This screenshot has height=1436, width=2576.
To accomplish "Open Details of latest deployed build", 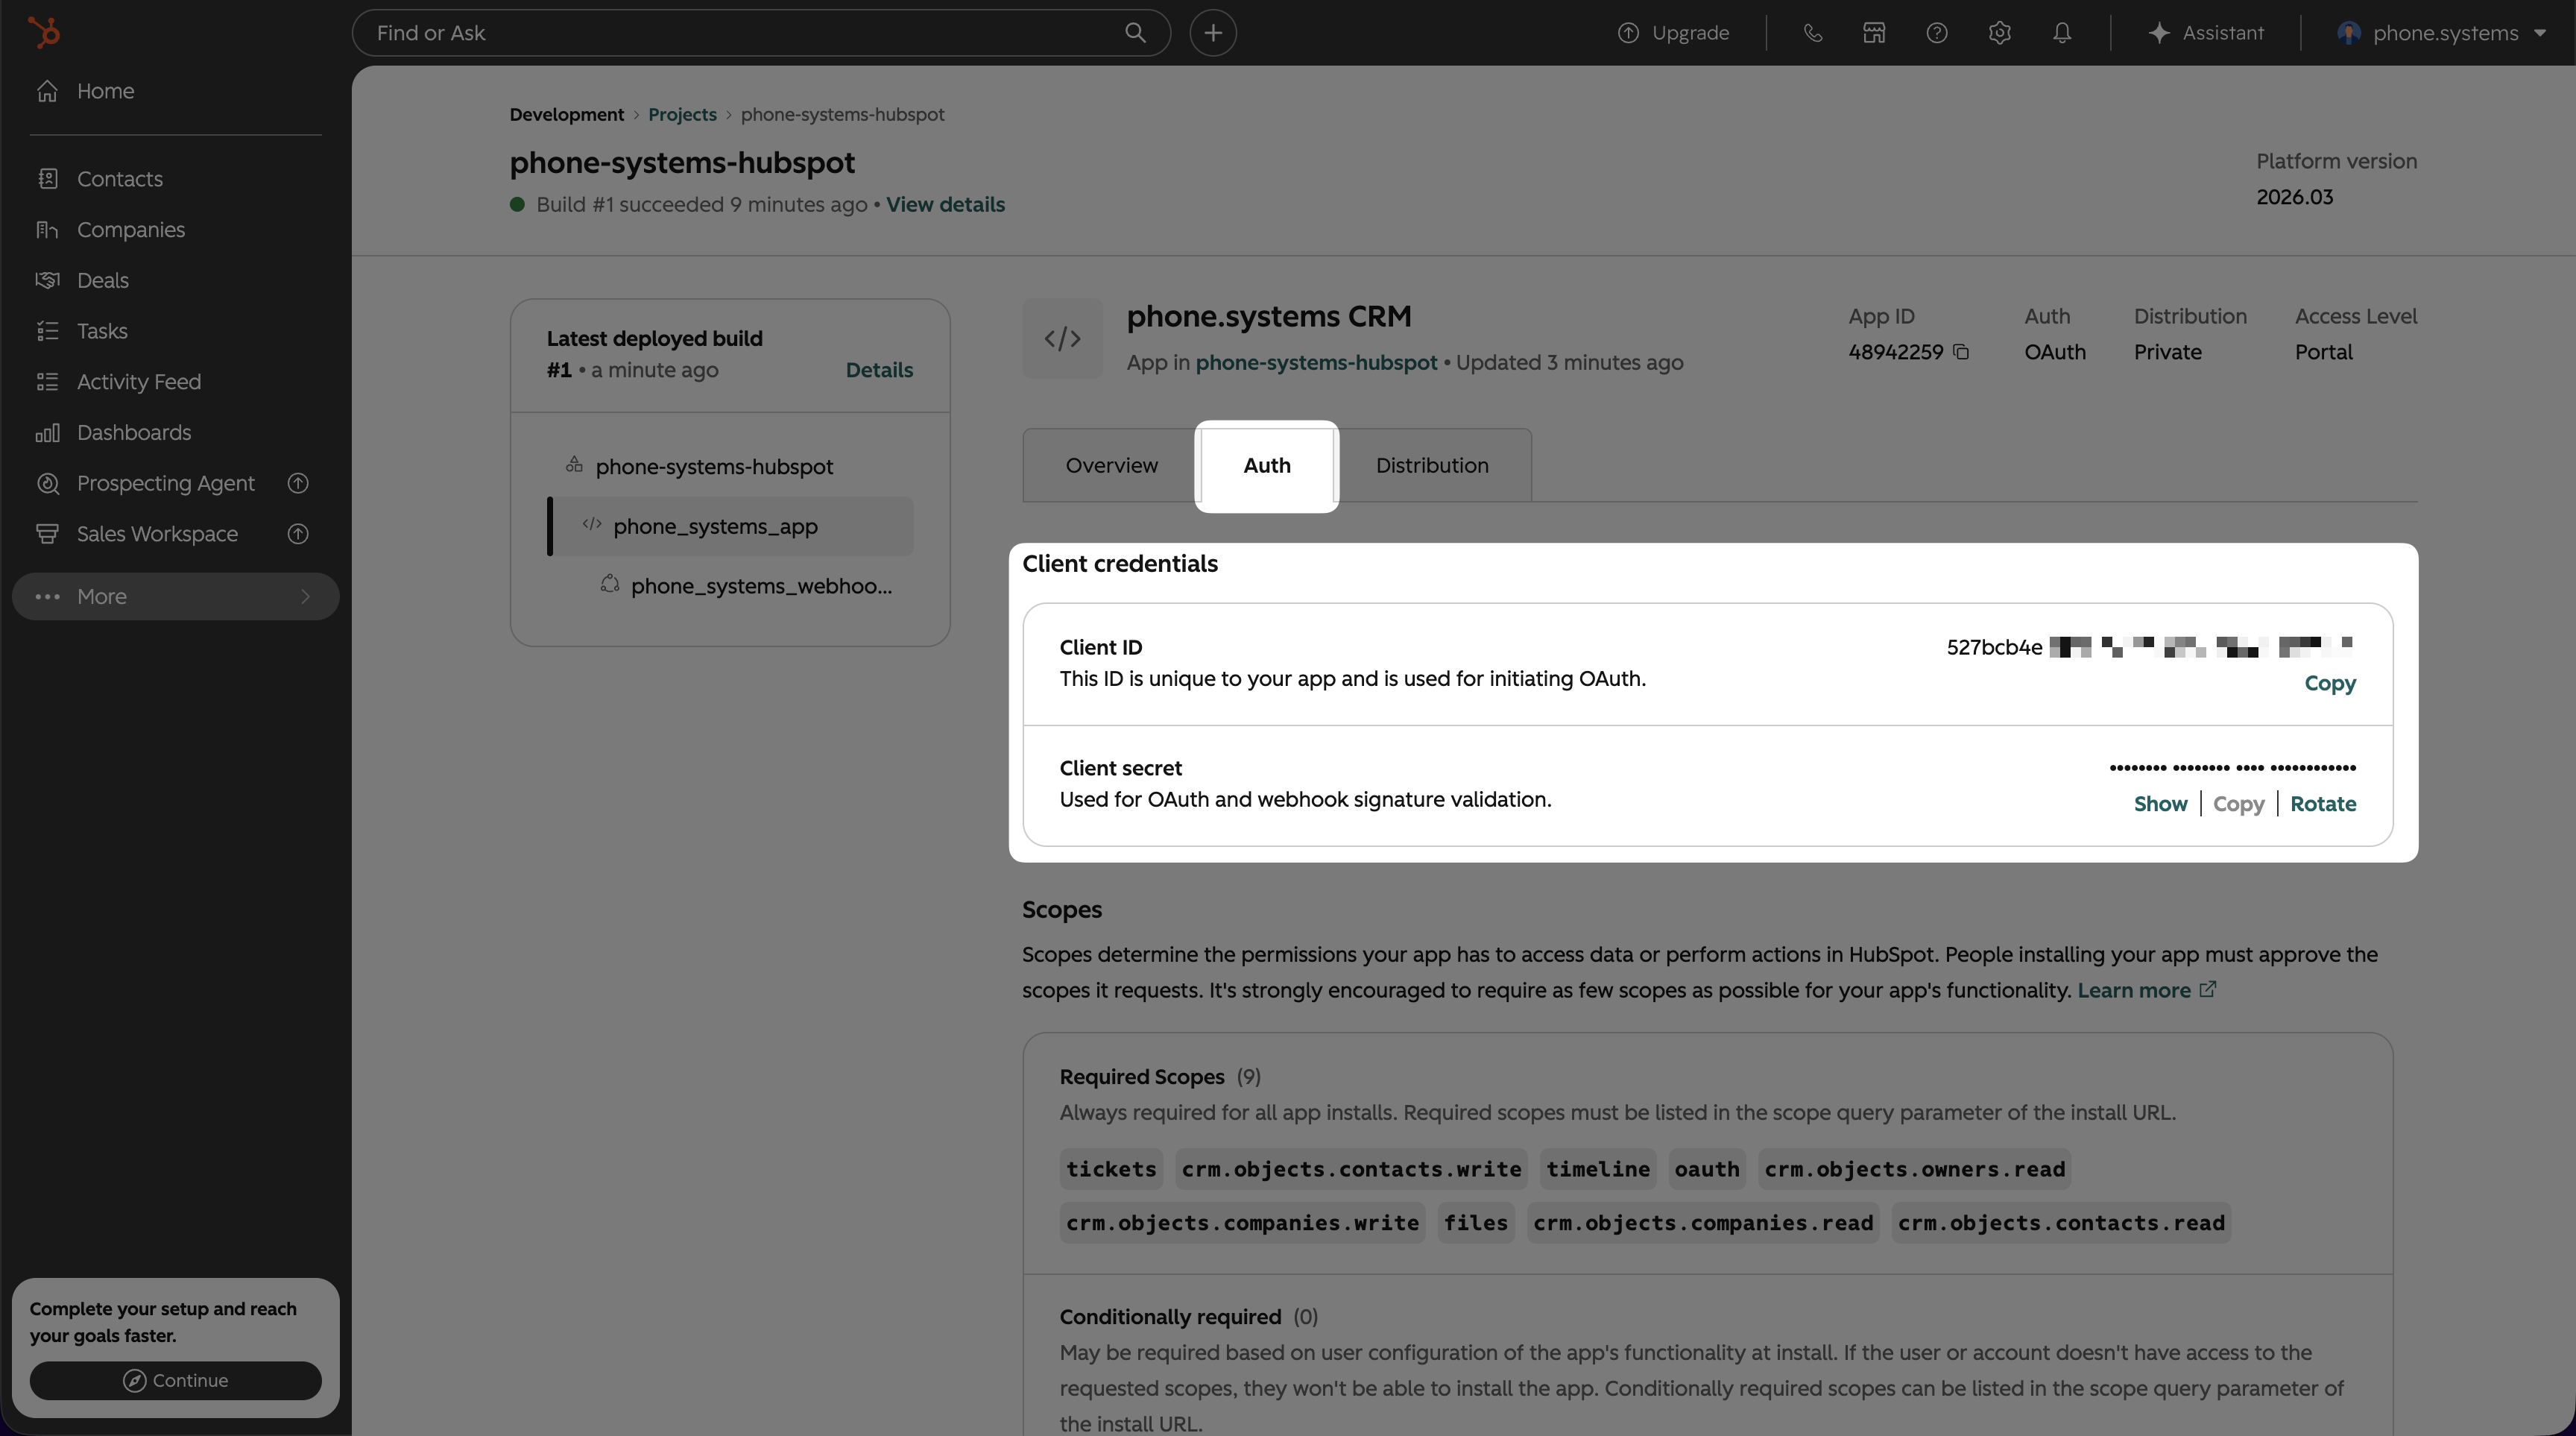I will (879, 370).
